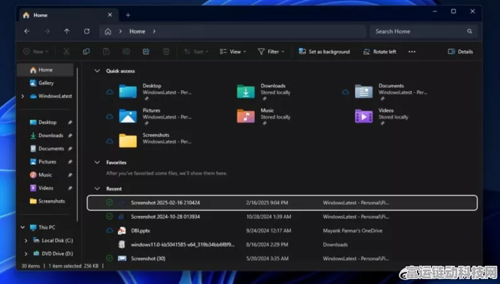The width and height of the screenshot is (500, 284).
Task: Select Gallery in the navigation pane
Action: click(46, 83)
